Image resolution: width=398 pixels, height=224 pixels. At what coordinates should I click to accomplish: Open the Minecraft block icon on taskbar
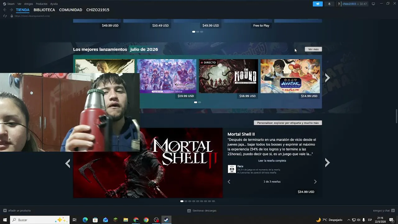(x=116, y=220)
